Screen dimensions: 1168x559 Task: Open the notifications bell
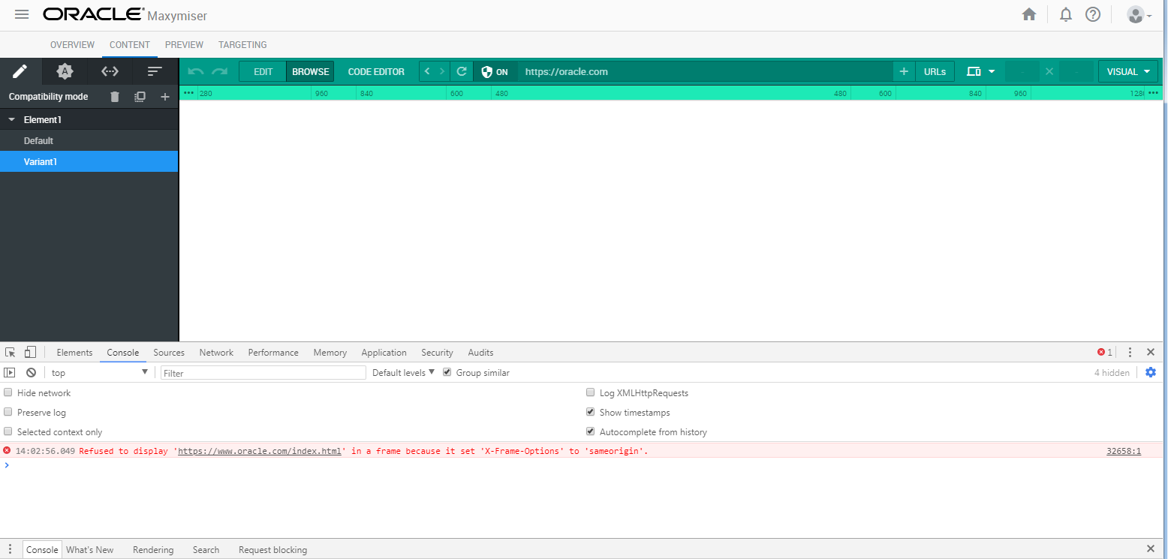tap(1065, 15)
